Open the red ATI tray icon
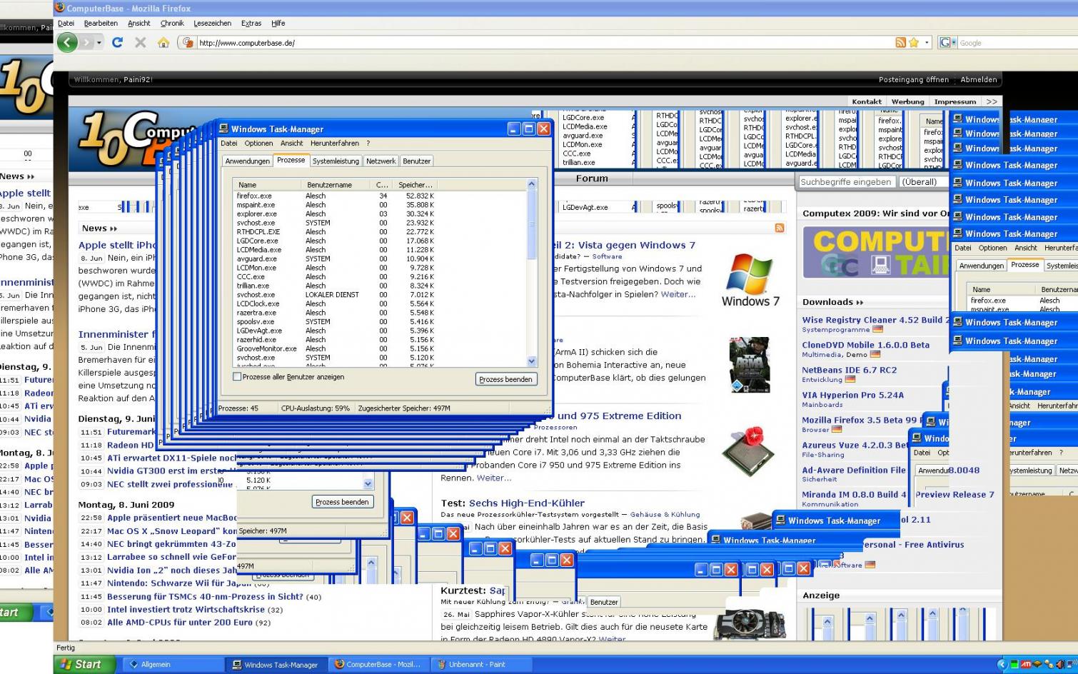The height and width of the screenshot is (674, 1078). [1026, 665]
